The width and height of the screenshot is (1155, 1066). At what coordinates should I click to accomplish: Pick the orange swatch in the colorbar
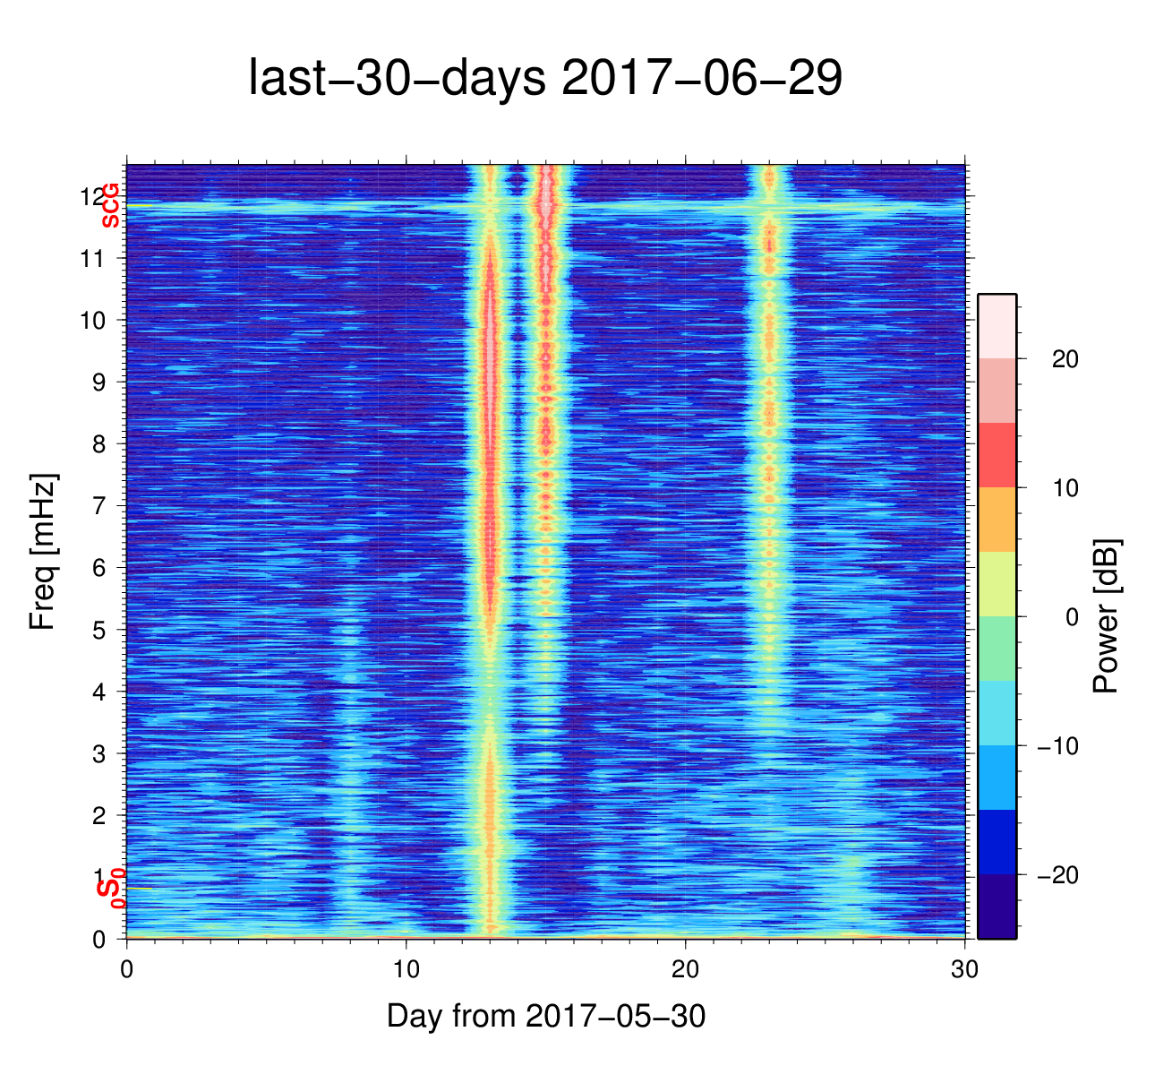(x=997, y=520)
